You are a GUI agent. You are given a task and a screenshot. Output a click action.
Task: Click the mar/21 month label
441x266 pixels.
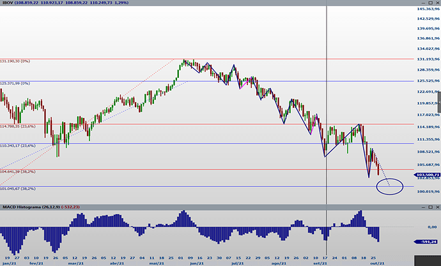point(77,263)
